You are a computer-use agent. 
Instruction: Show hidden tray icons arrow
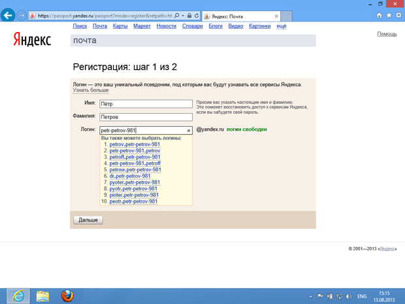click(310, 296)
